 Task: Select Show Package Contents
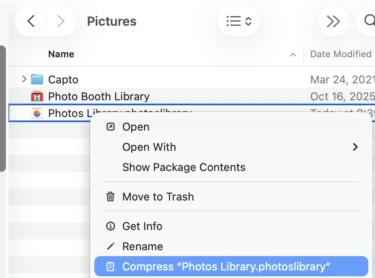pos(184,167)
